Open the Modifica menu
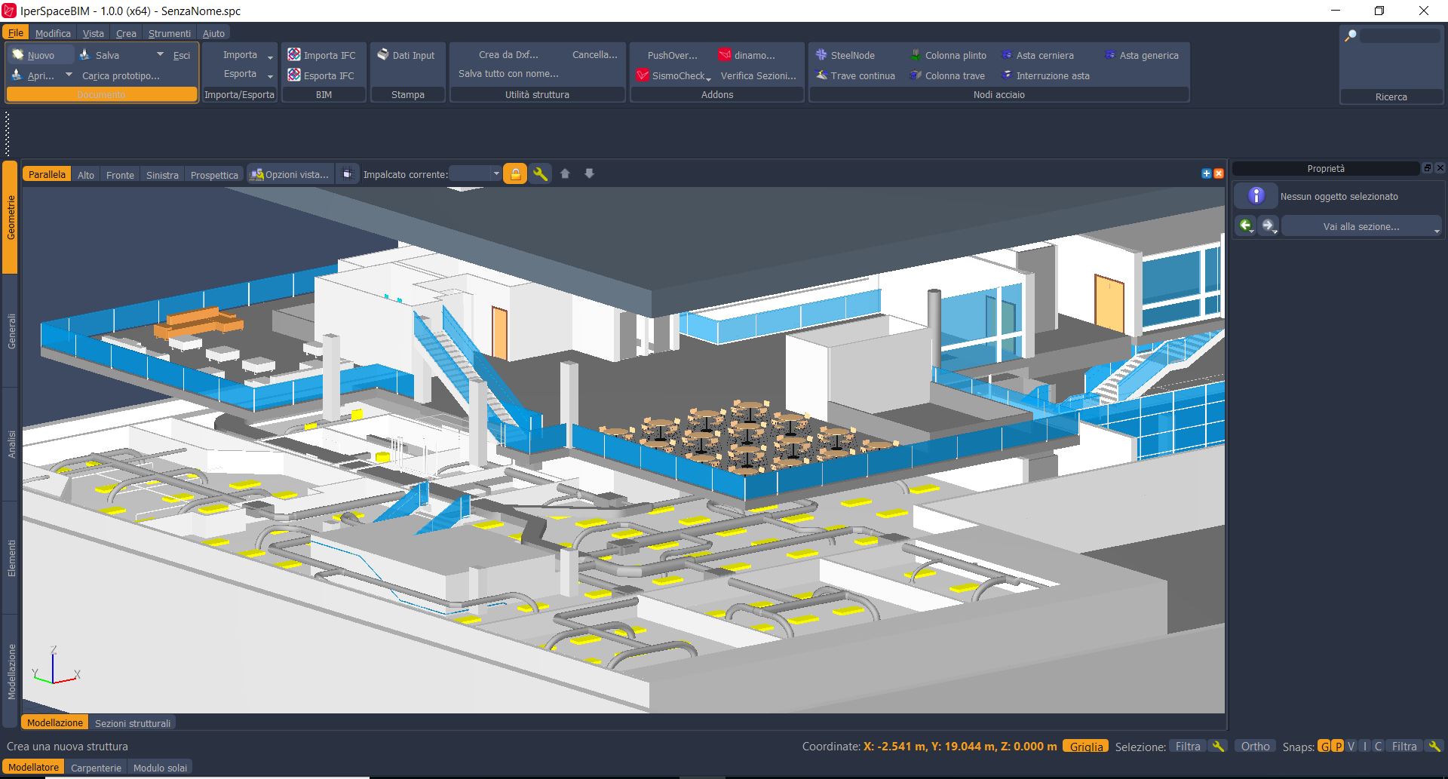Screen dimensions: 1448x779 click(53, 33)
